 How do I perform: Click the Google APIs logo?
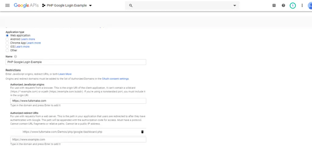[26, 5]
